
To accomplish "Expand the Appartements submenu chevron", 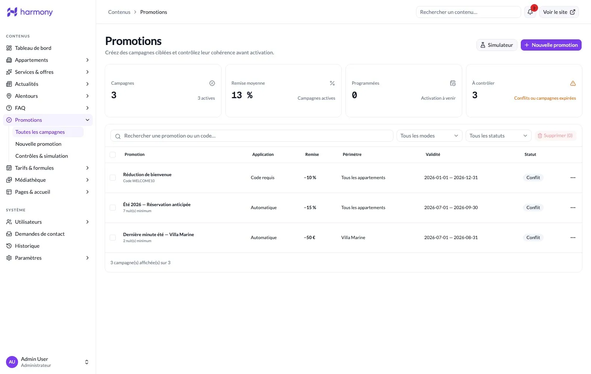I will pos(87,60).
